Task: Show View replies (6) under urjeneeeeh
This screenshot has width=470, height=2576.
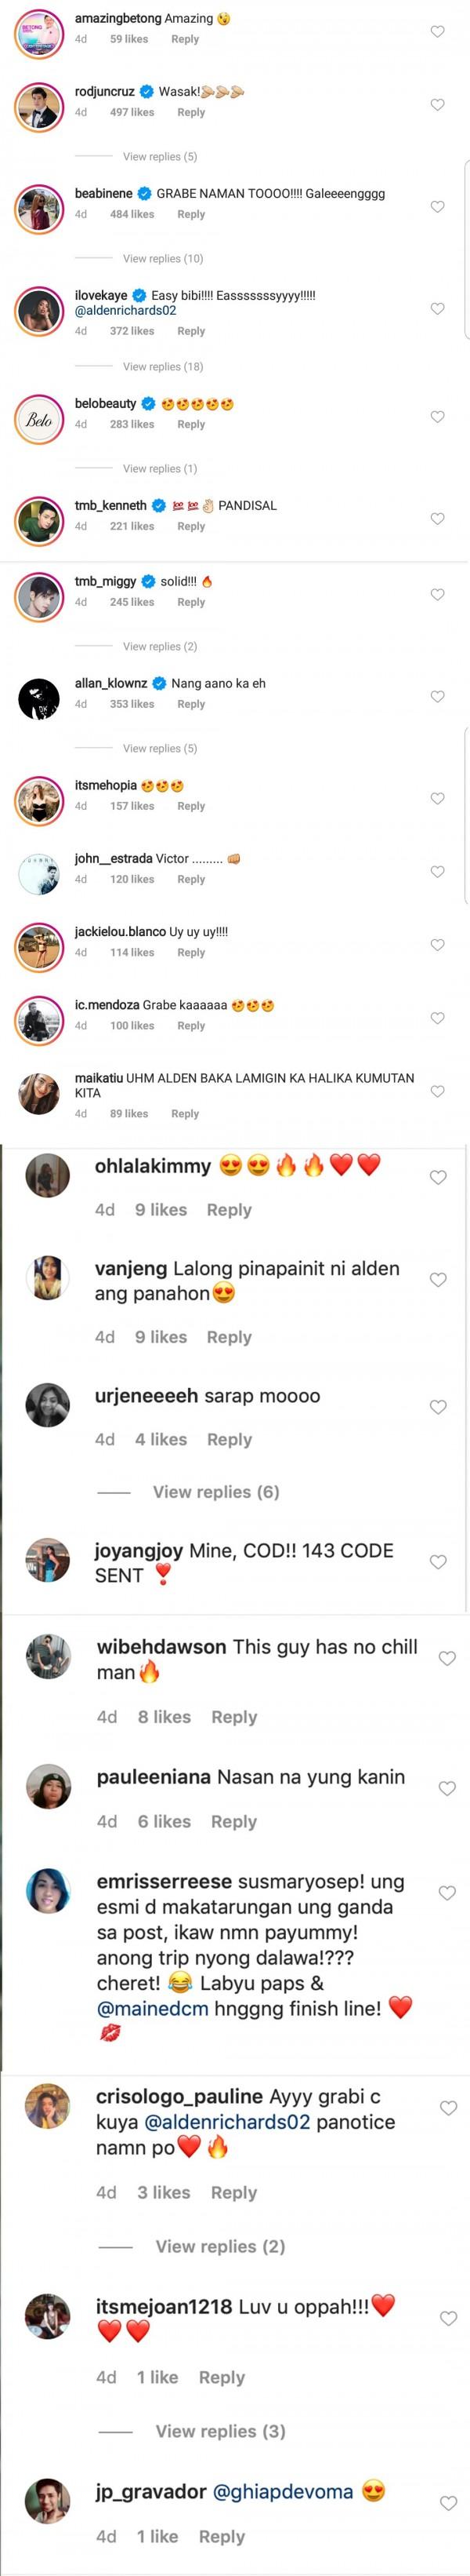Action: 215,1492
